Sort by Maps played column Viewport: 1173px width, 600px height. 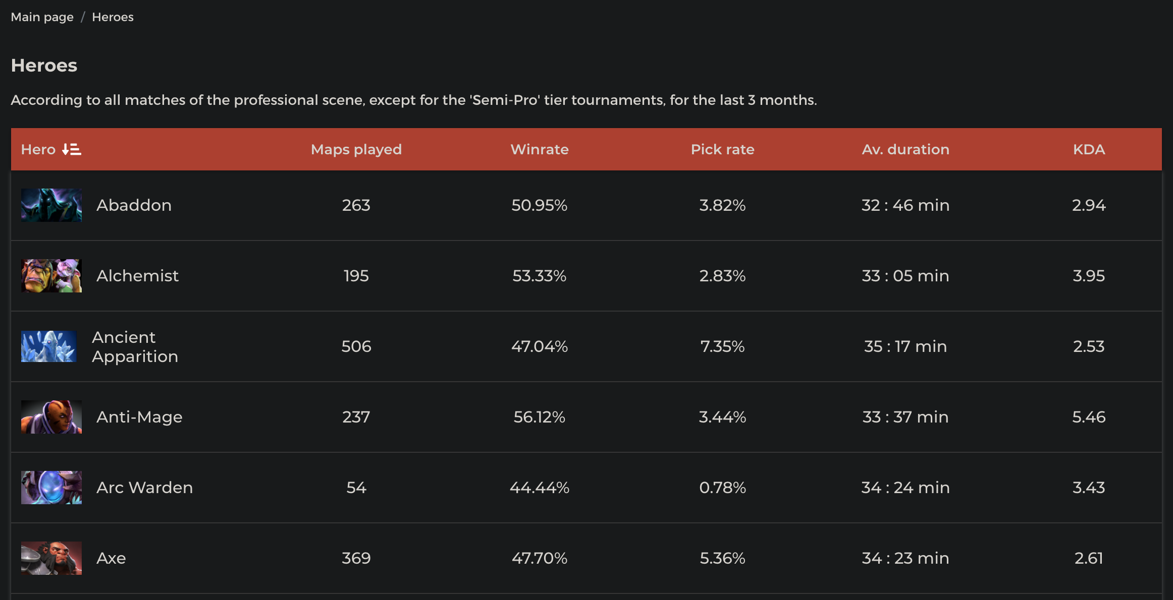[356, 150]
